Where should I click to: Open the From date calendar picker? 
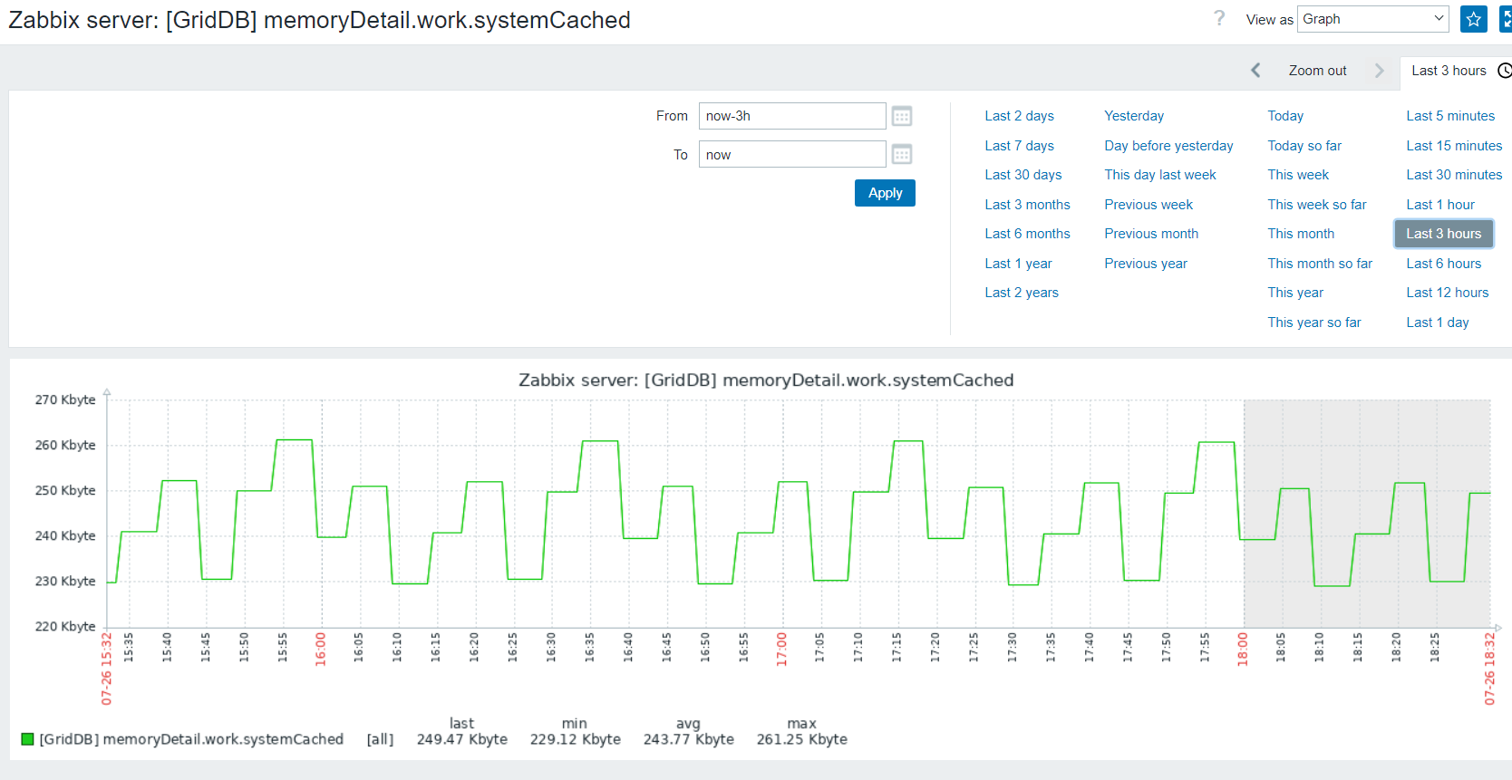coord(901,116)
